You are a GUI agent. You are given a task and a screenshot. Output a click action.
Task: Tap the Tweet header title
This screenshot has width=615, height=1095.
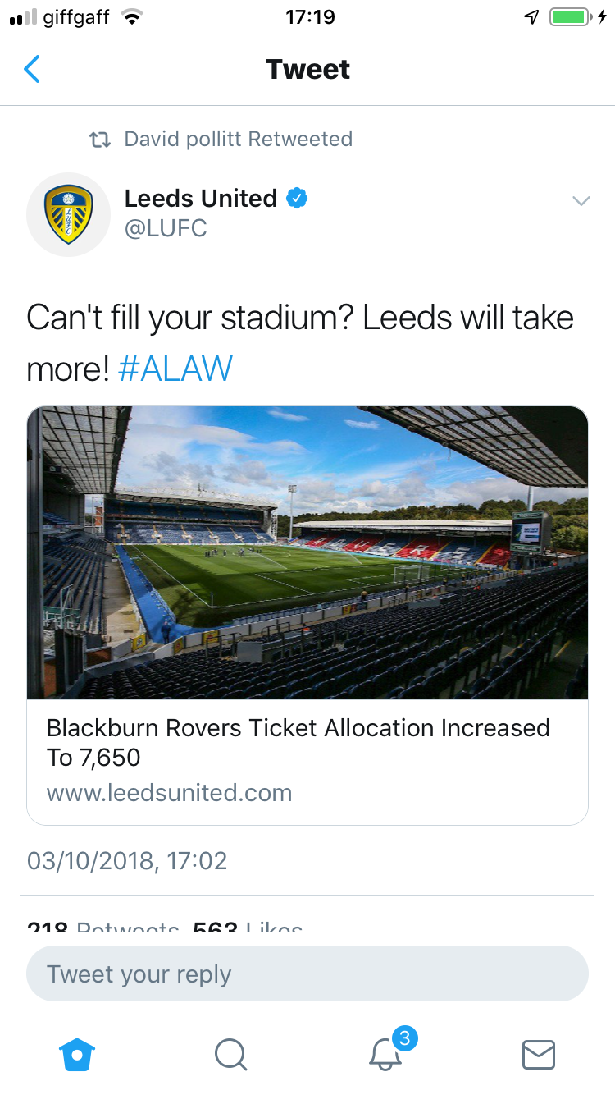tap(307, 70)
